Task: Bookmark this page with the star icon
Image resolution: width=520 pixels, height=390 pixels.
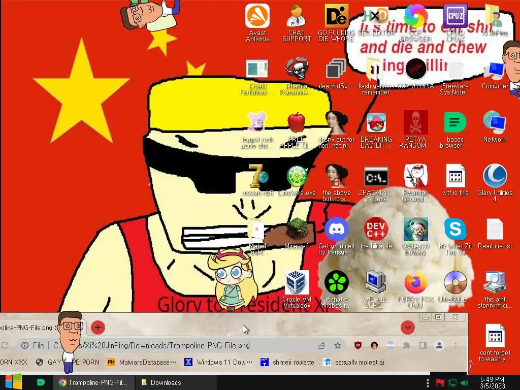Action: coord(338,345)
